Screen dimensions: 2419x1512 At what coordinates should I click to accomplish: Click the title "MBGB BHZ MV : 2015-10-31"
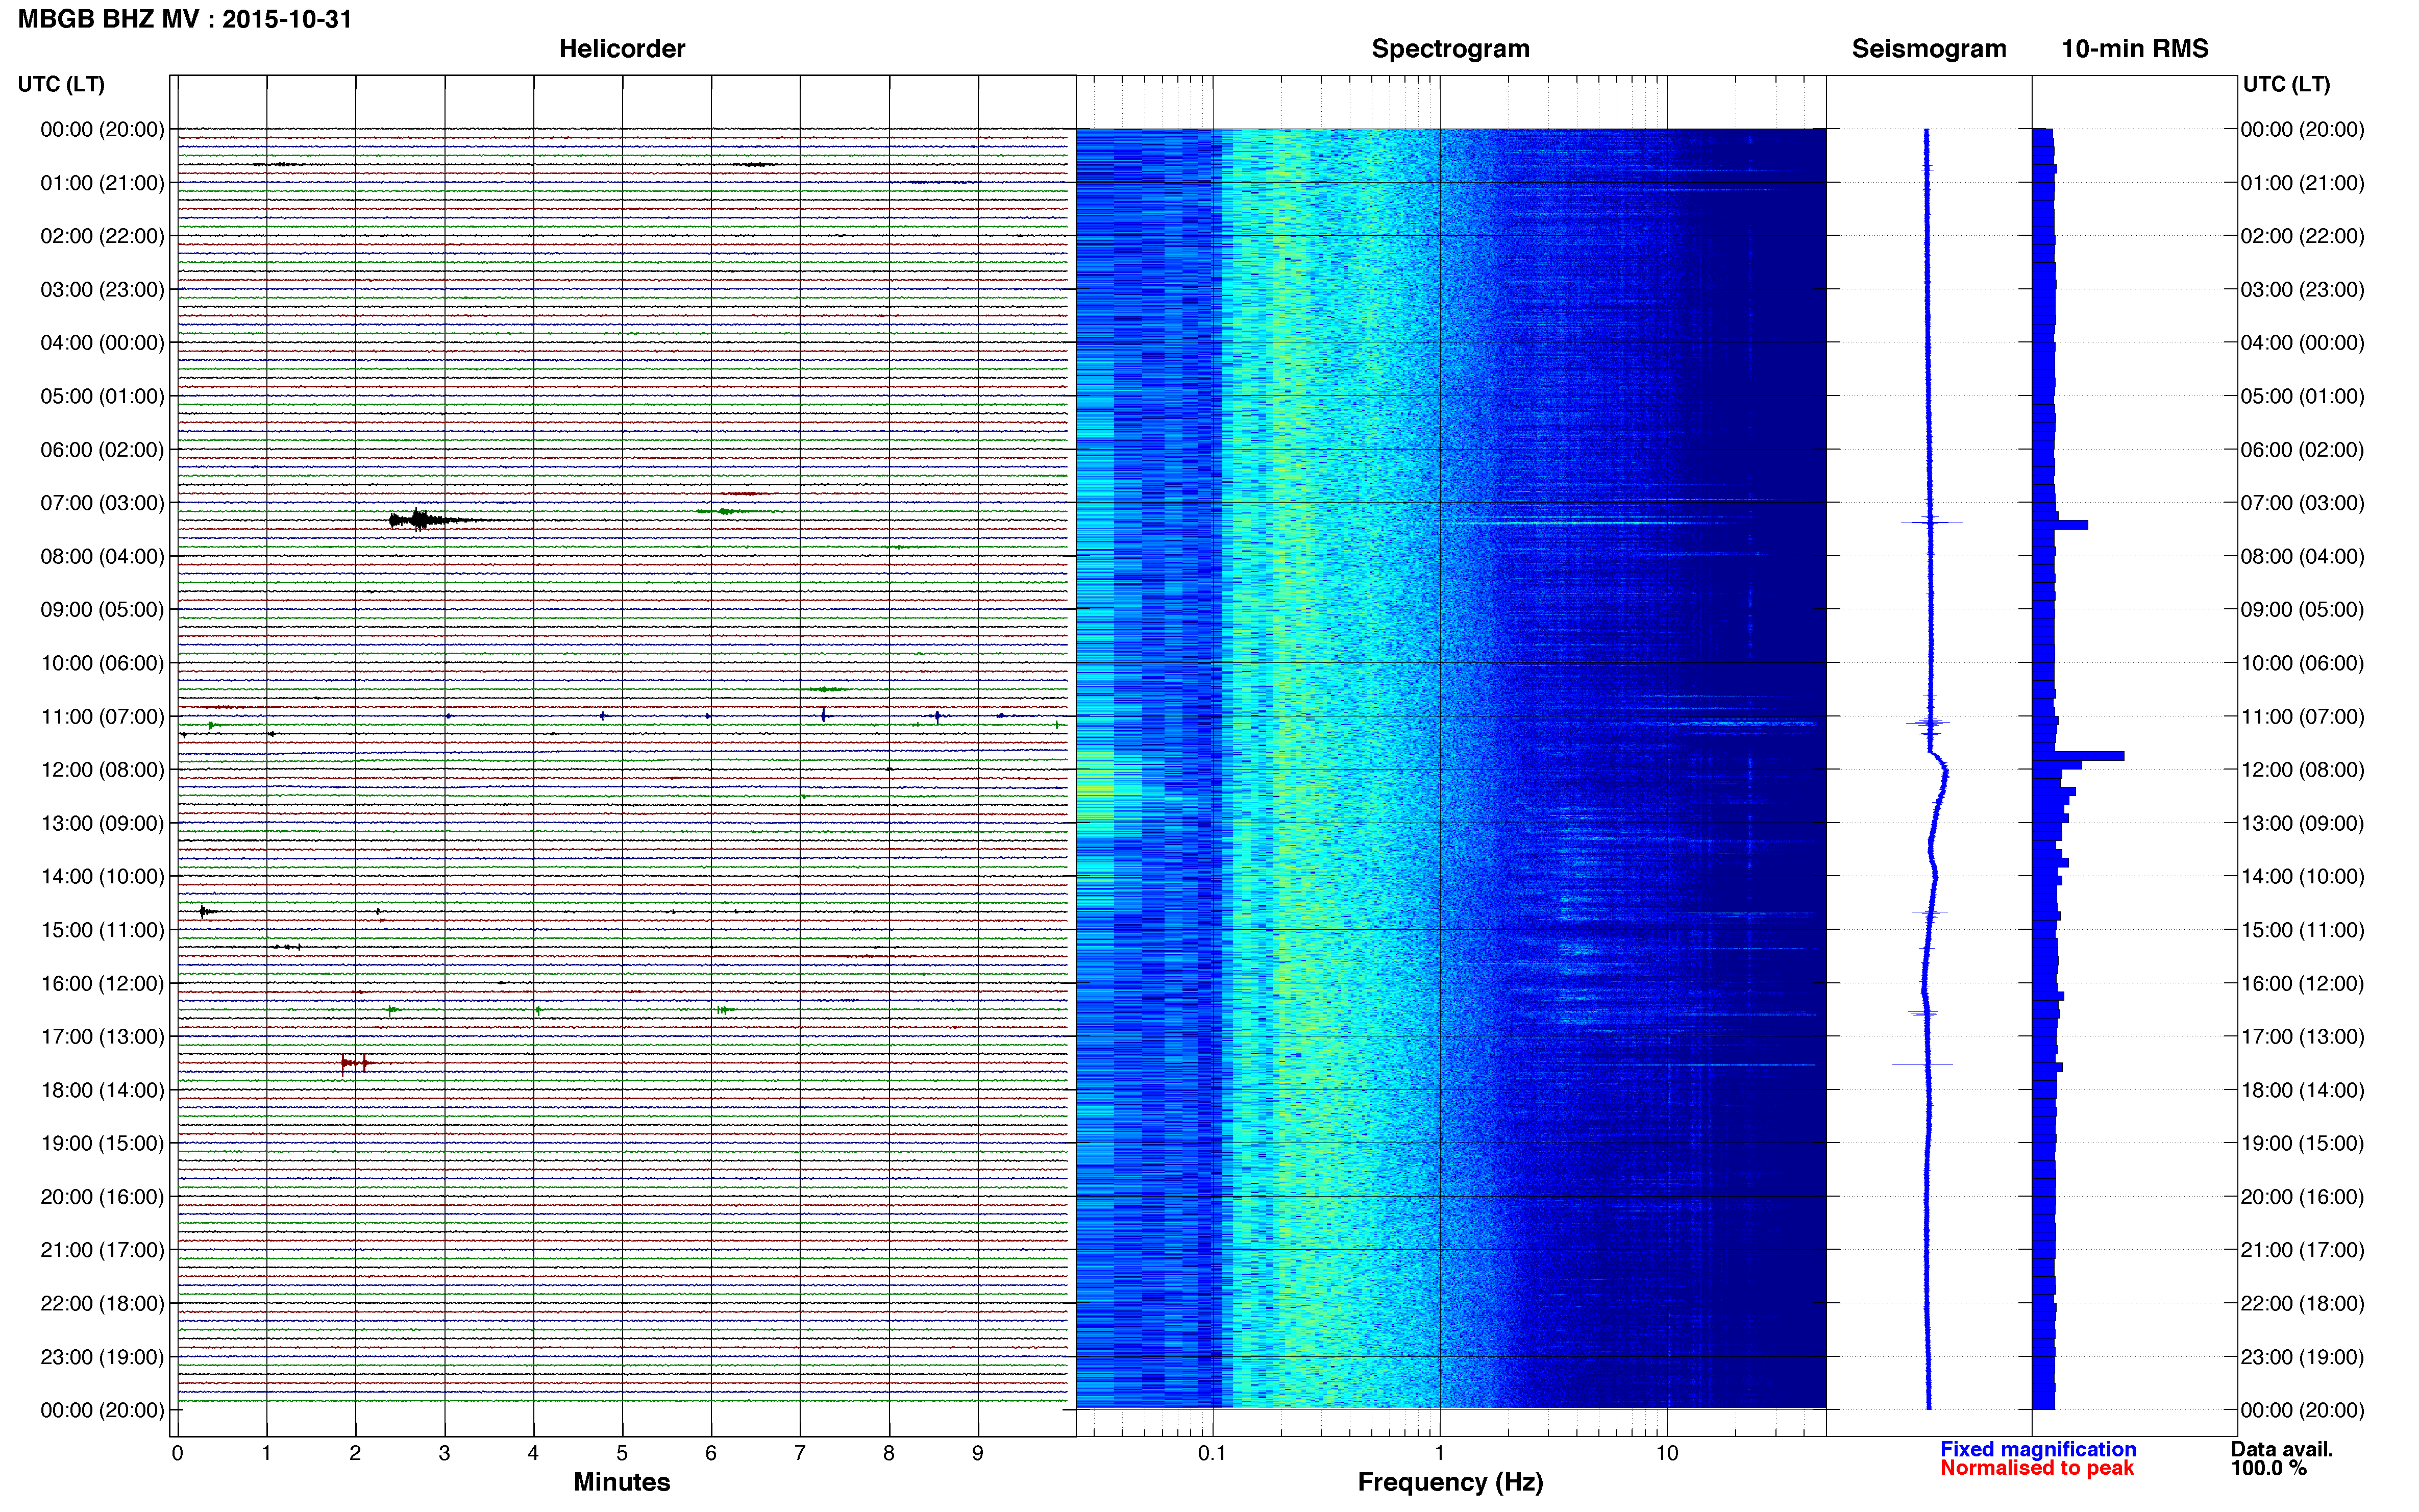185,19
